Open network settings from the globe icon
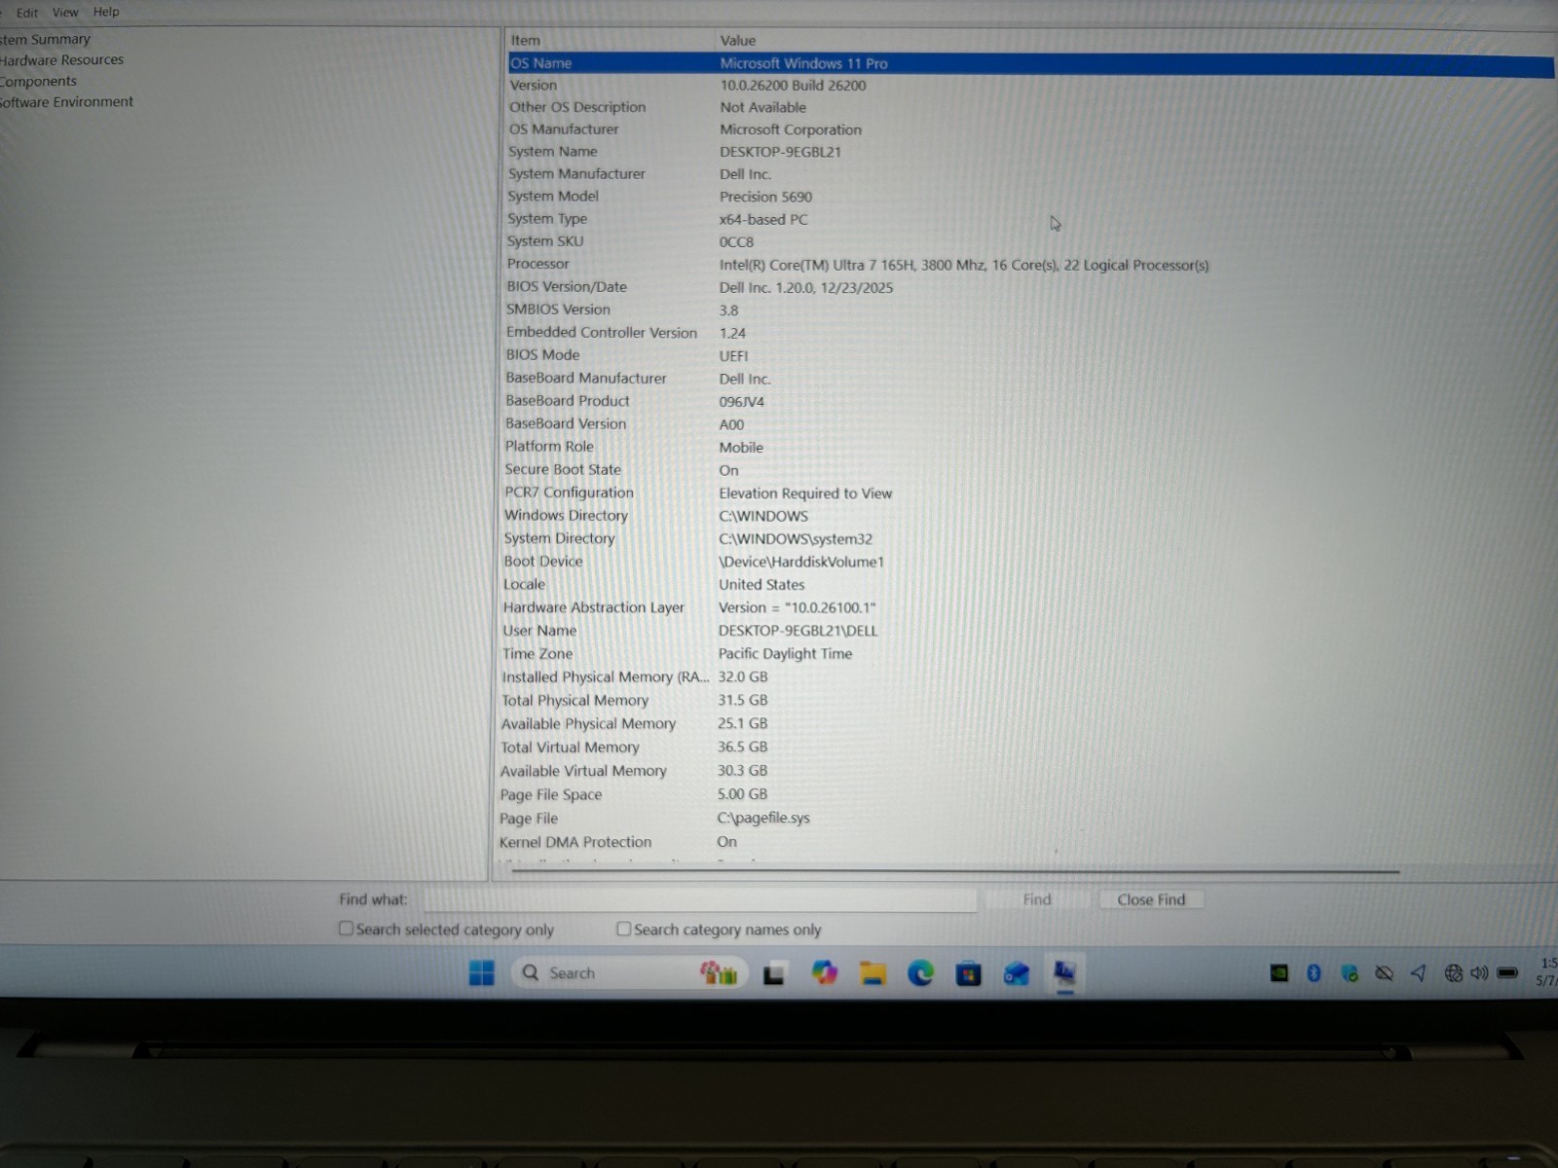This screenshot has width=1558, height=1168. [1453, 972]
